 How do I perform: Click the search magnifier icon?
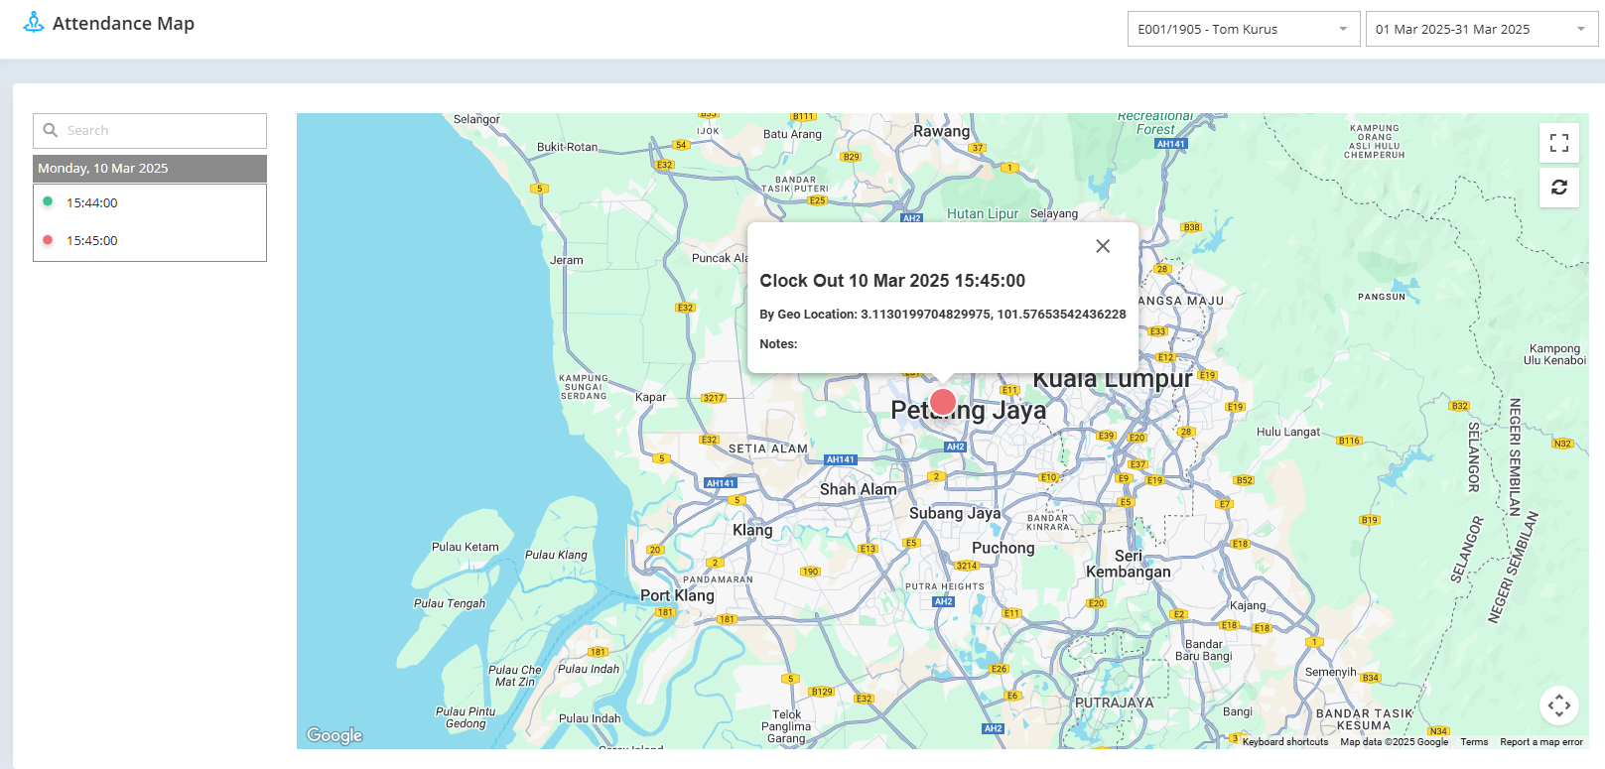51,130
